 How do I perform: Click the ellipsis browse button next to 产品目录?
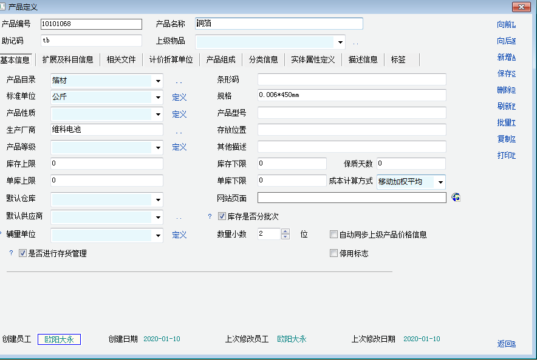coord(179,81)
